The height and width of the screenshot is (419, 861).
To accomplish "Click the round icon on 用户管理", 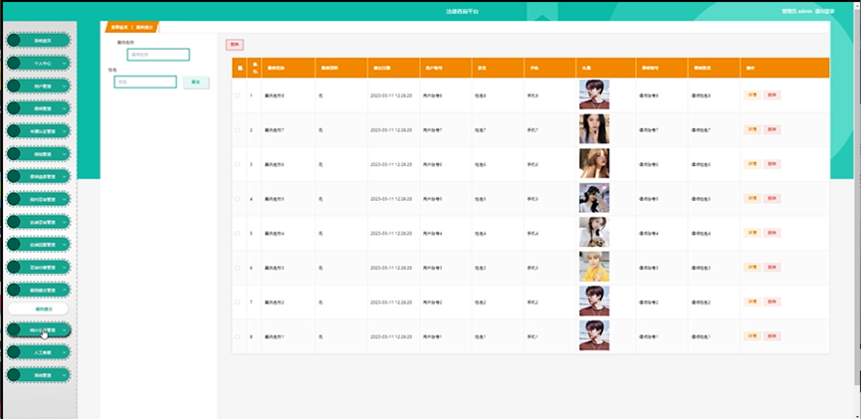I will click(14, 86).
